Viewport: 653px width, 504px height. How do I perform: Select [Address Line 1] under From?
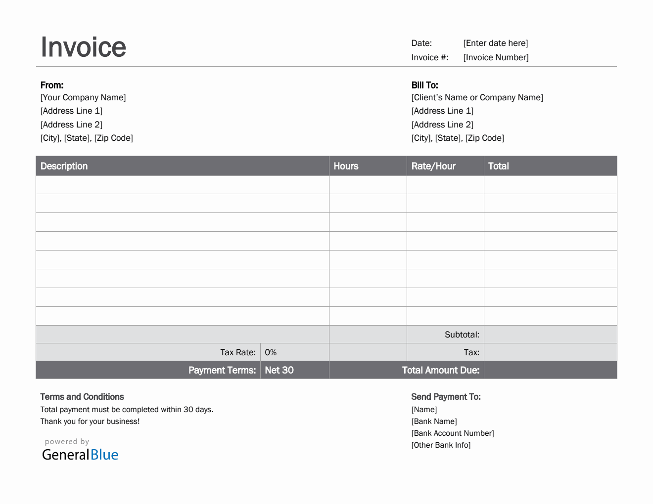pos(71,111)
